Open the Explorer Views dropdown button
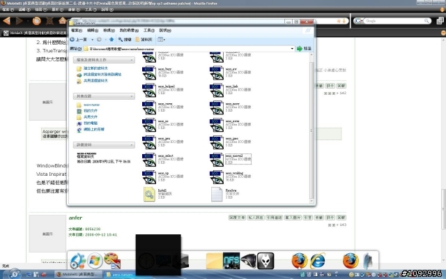The height and width of the screenshot is (279, 446). point(161,39)
